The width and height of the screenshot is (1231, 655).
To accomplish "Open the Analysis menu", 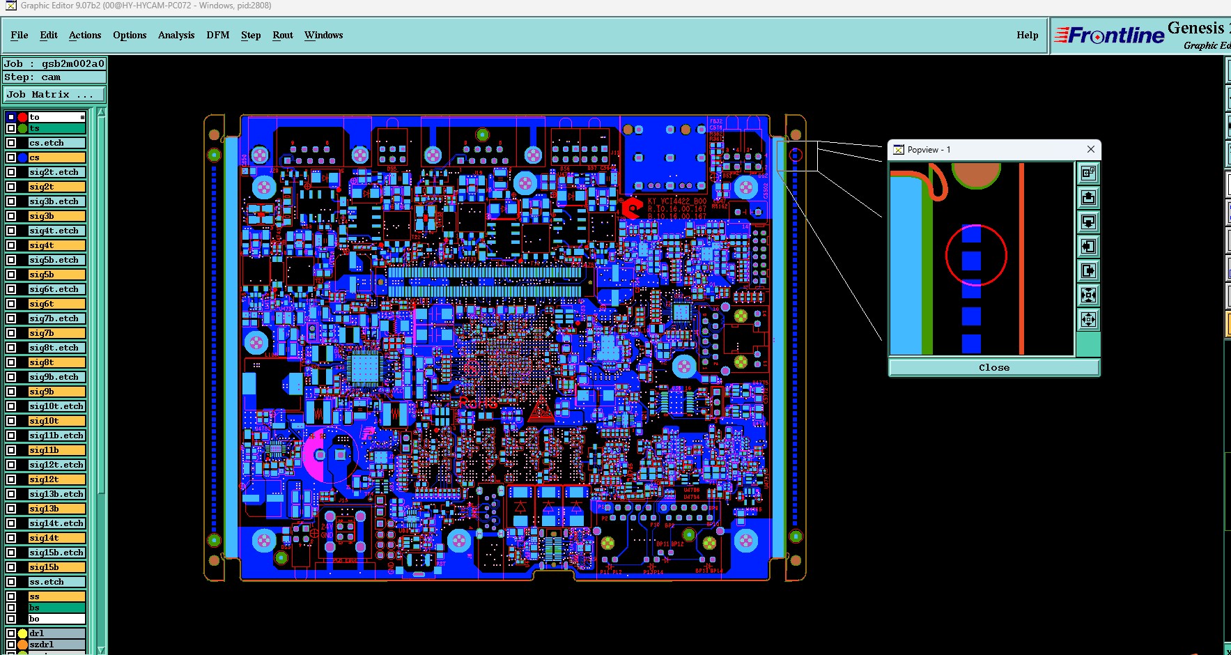I will click(x=176, y=35).
